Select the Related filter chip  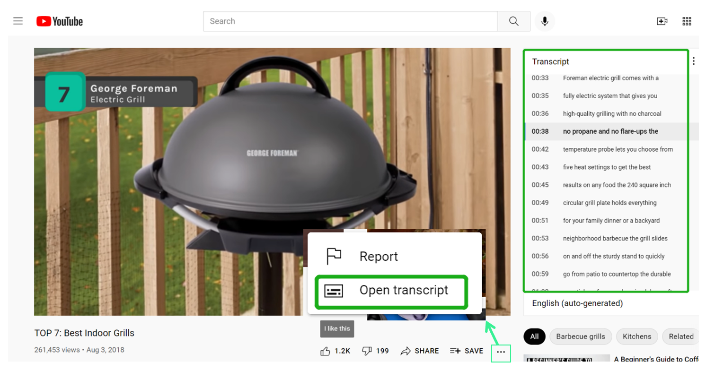[681, 336]
